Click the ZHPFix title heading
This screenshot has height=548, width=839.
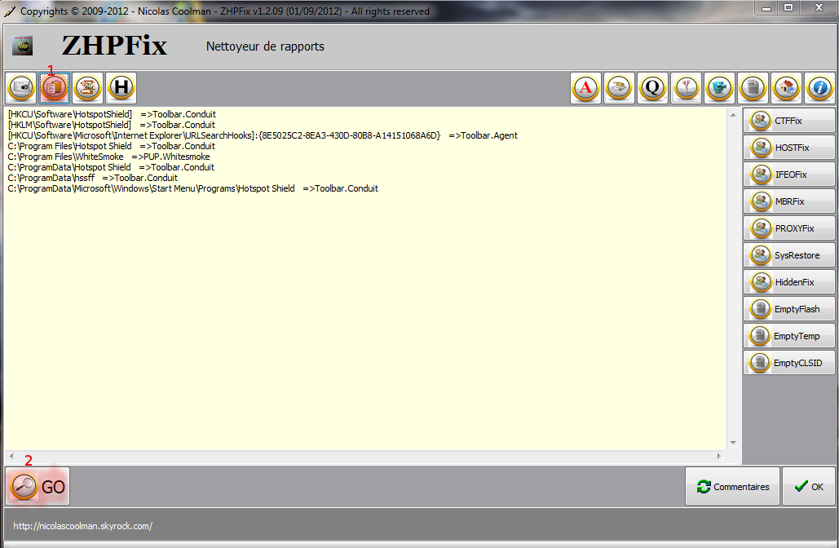[x=114, y=46]
